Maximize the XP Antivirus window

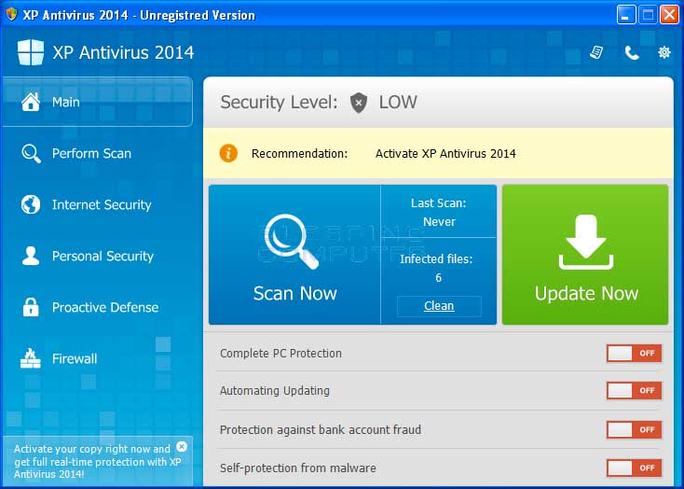[648, 15]
